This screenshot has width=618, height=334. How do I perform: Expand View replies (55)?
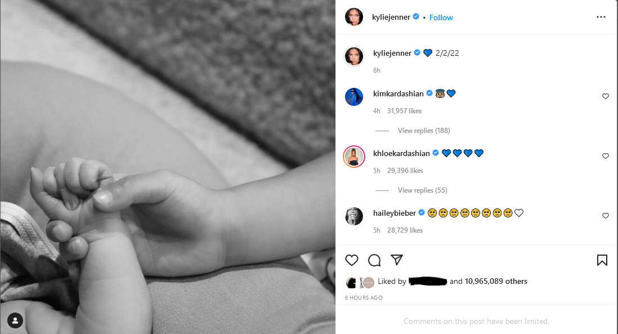pos(423,190)
